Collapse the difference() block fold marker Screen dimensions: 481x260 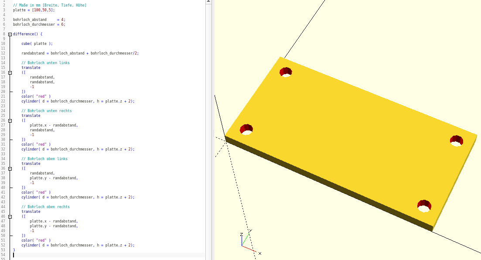click(10, 34)
